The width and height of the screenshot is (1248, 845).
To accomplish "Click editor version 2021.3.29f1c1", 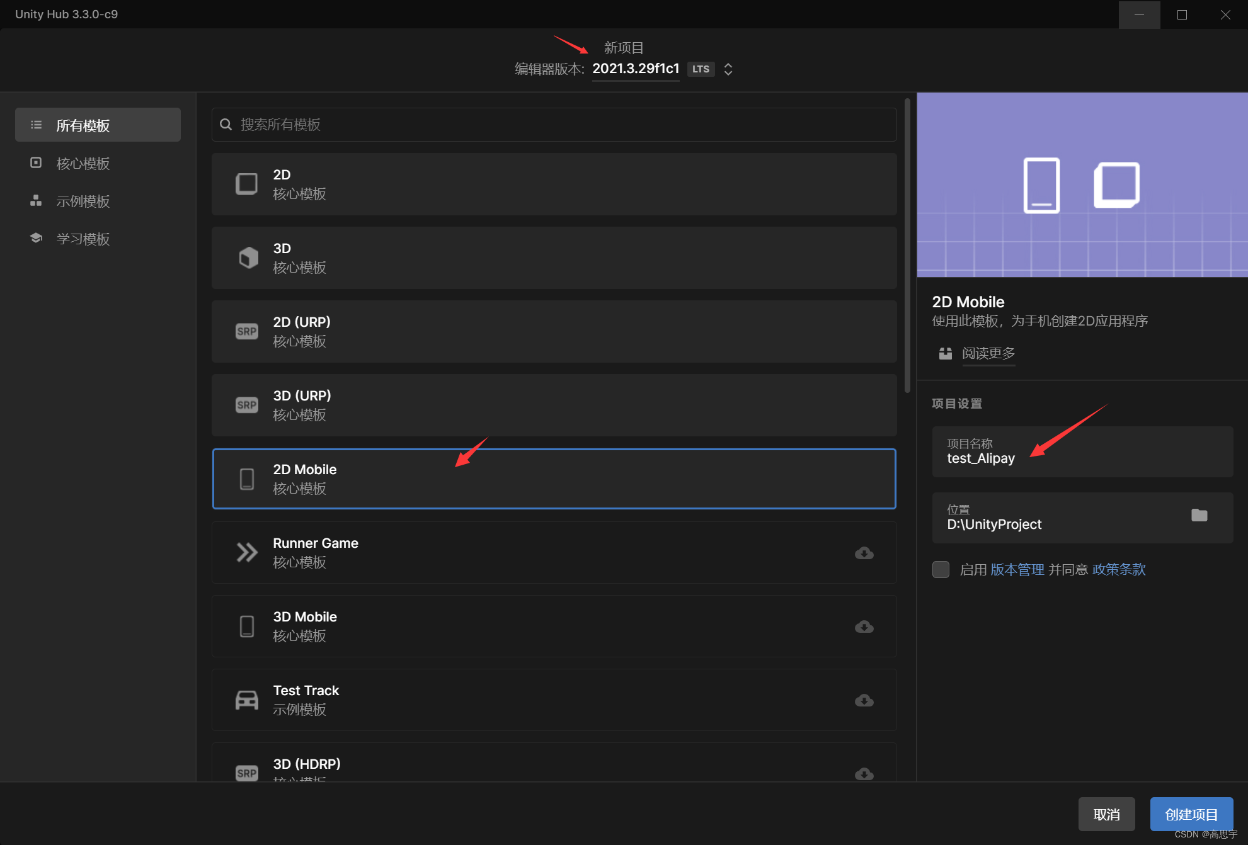I will pyautogui.click(x=636, y=69).
